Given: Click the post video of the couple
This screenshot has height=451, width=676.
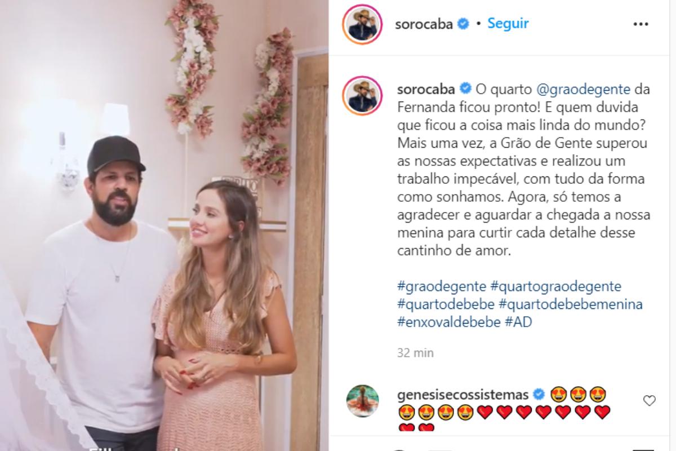Looking at the screenshot, I should [164, 225].
